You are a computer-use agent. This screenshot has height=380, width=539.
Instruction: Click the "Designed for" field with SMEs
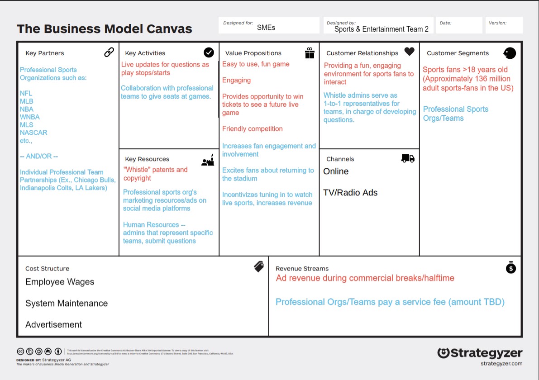coord(269,25)
